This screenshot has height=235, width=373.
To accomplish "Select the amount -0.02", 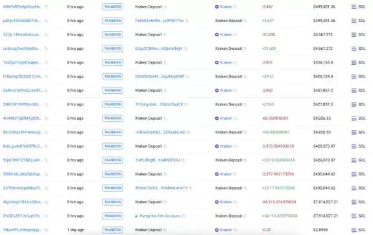I will coord(266,230).
